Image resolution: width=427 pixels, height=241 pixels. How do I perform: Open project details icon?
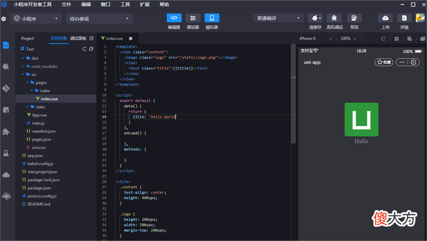pyautogui.click(x=404, y=18)
